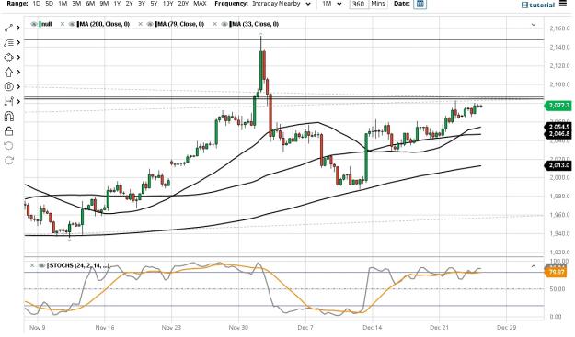The width and height of the screenshot is (575, 337).
Task: Expand the measure tool options
Action: pyautogui.click(x=18, y=101)
